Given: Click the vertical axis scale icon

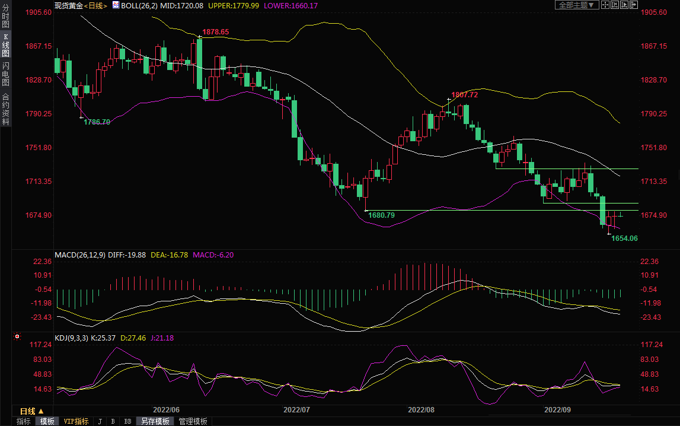Looking at the screenshot, I should point(615,5).
